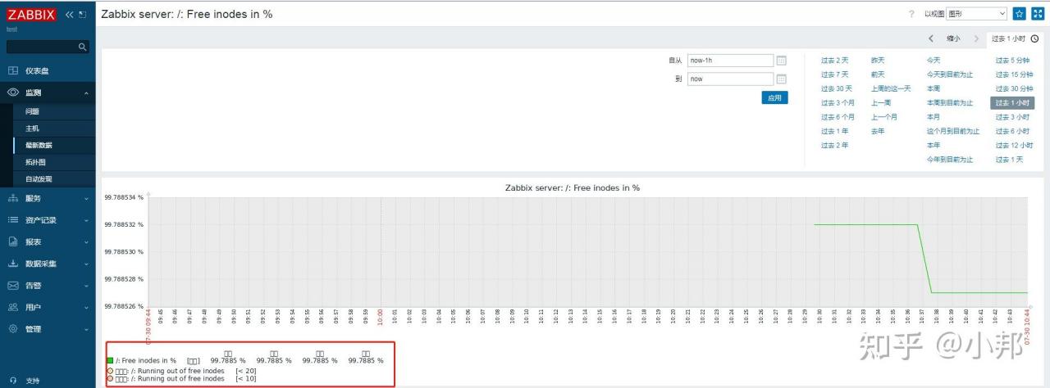Image resolution: width=1050 pixels, height=388 pixels.
Task: Toggle the 过去 1 小时 time selector tab
Action: click(1015, 38)
